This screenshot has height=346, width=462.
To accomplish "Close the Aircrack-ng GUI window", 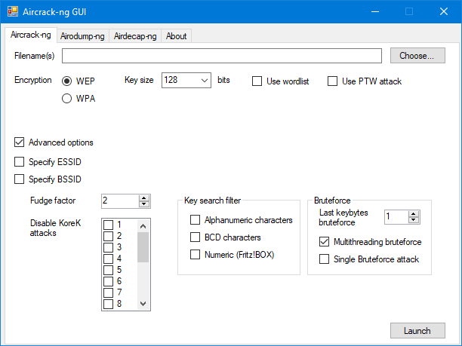I will click(x=444, y=11).
